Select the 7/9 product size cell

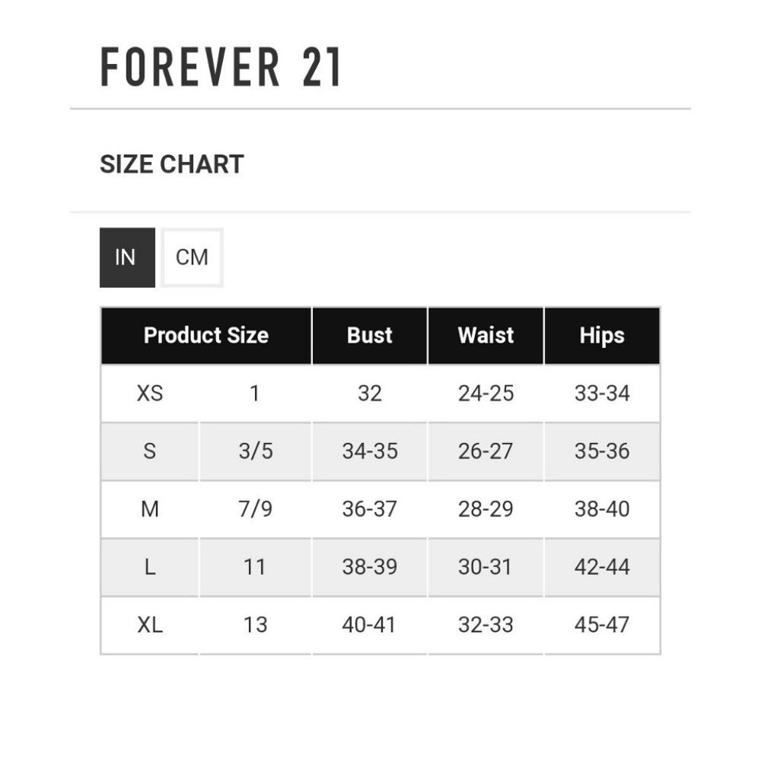tap(256, 509)
